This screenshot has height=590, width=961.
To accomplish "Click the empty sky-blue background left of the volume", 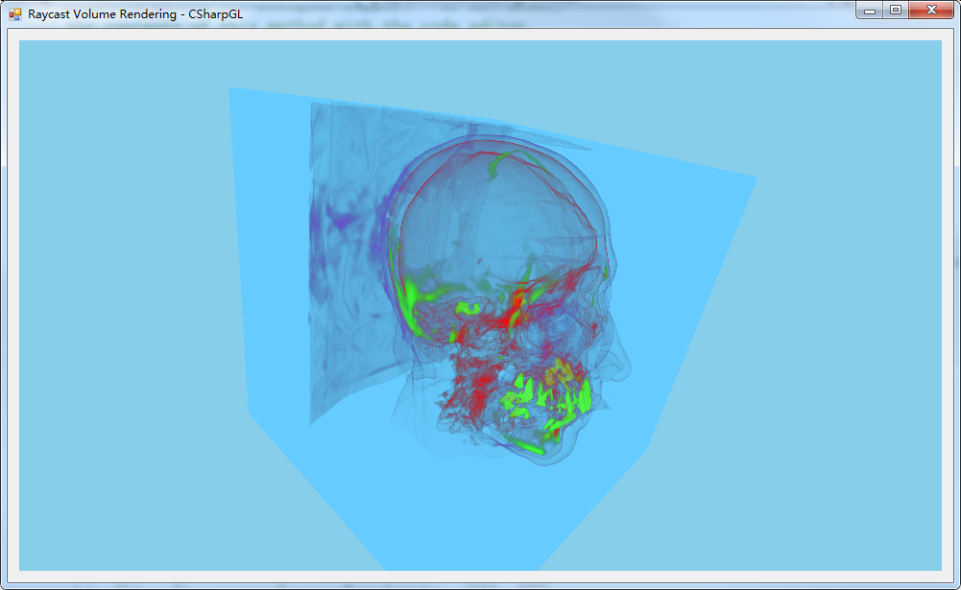I will pos(115,288).
